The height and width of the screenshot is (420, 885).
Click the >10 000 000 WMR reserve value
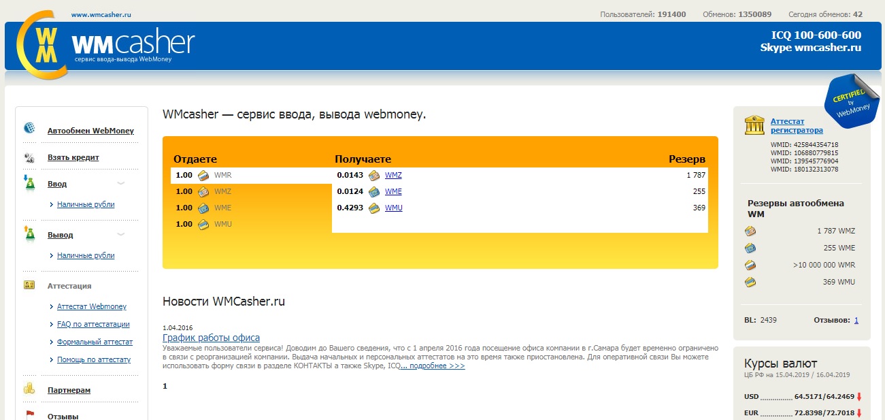pyautogui.click(x=824, y=265)
